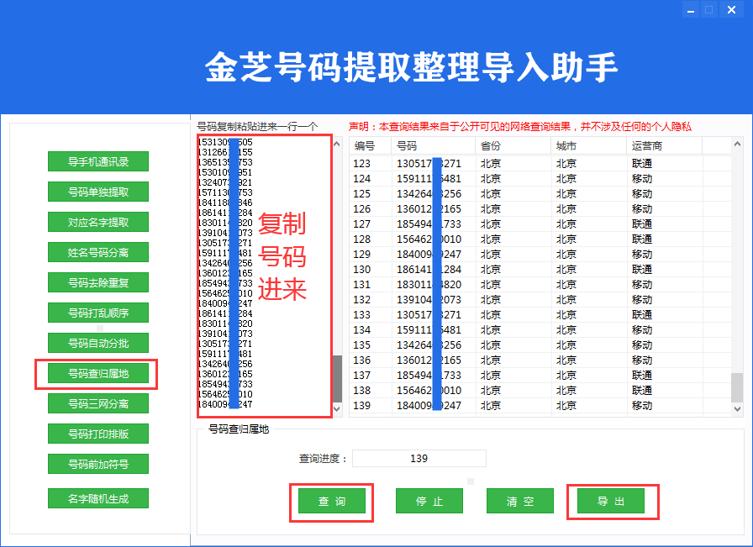This screenshot has height=547, width=753.
Task: Clear results with the 清空 button
Action: pyautogui.click(x=520, y=501)
